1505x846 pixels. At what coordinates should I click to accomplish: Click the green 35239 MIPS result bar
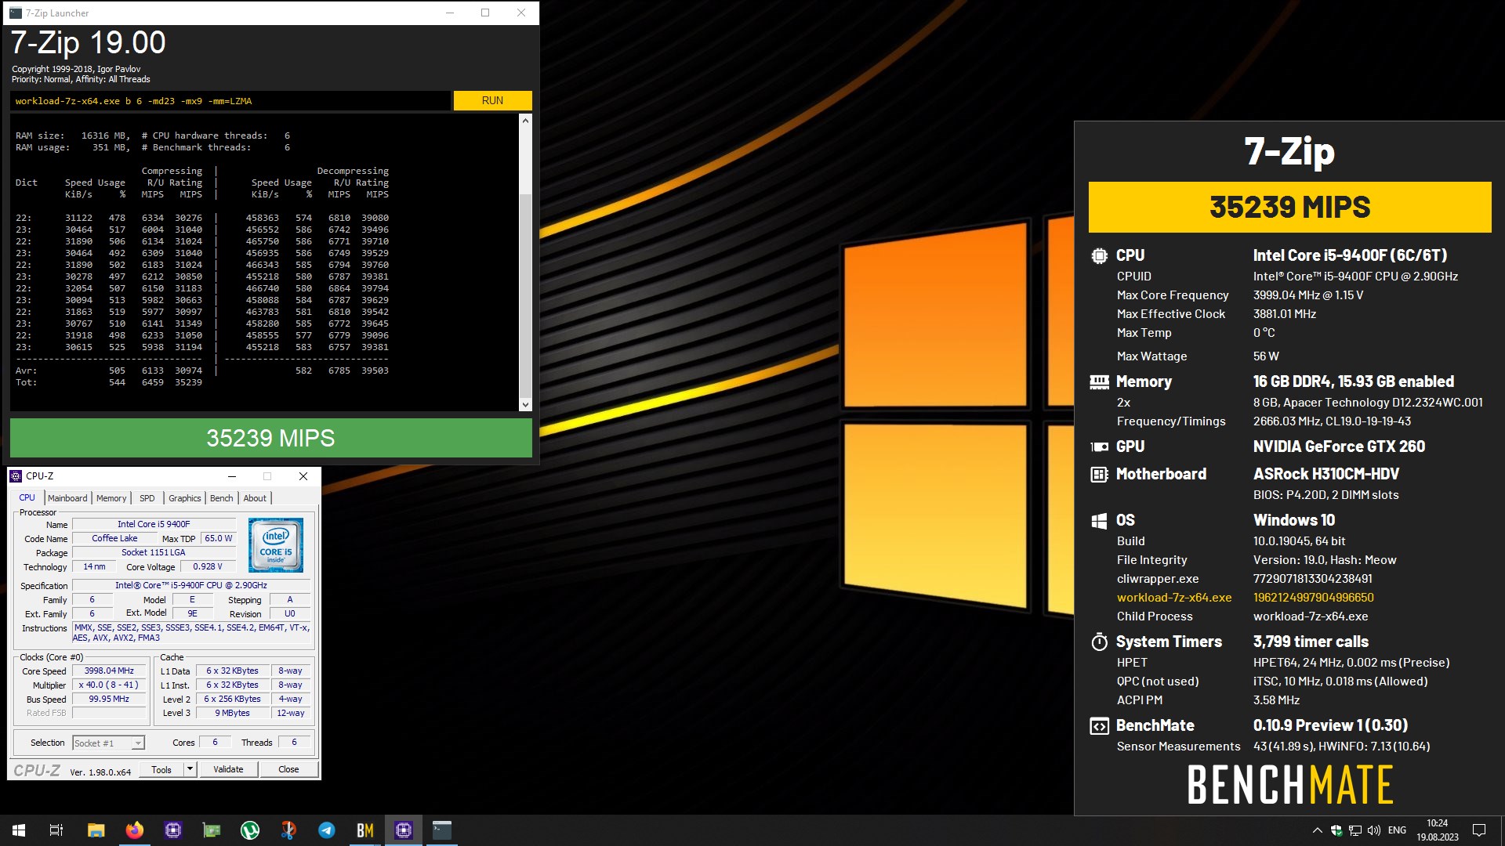(x=270, y=438)
